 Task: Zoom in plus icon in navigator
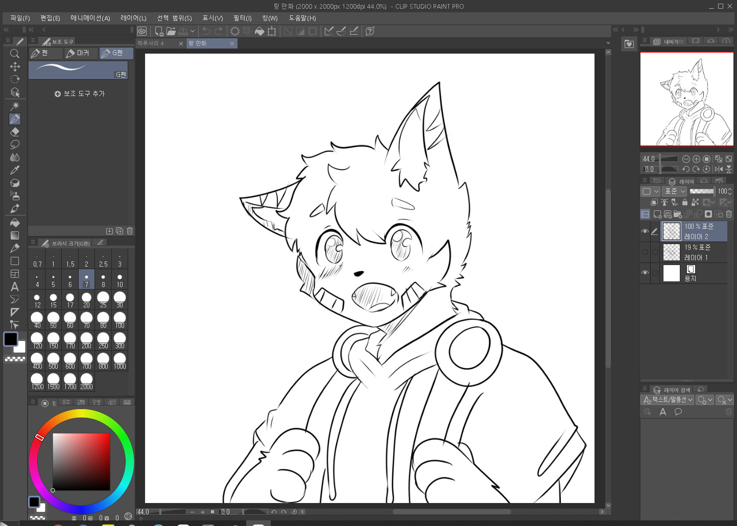pos(696,159)
